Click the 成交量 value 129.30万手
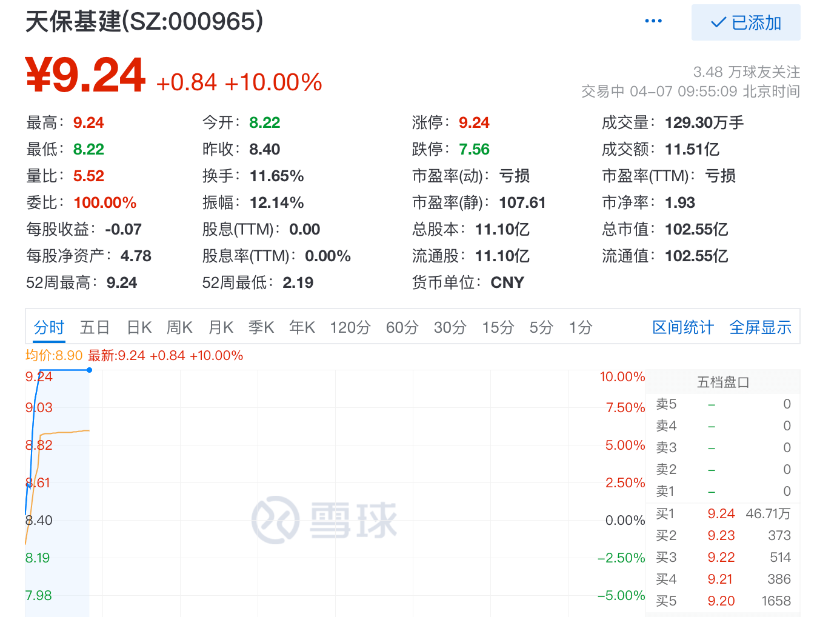Image resolution: width=817 pixels, height=617 pixels. point(704,122)
